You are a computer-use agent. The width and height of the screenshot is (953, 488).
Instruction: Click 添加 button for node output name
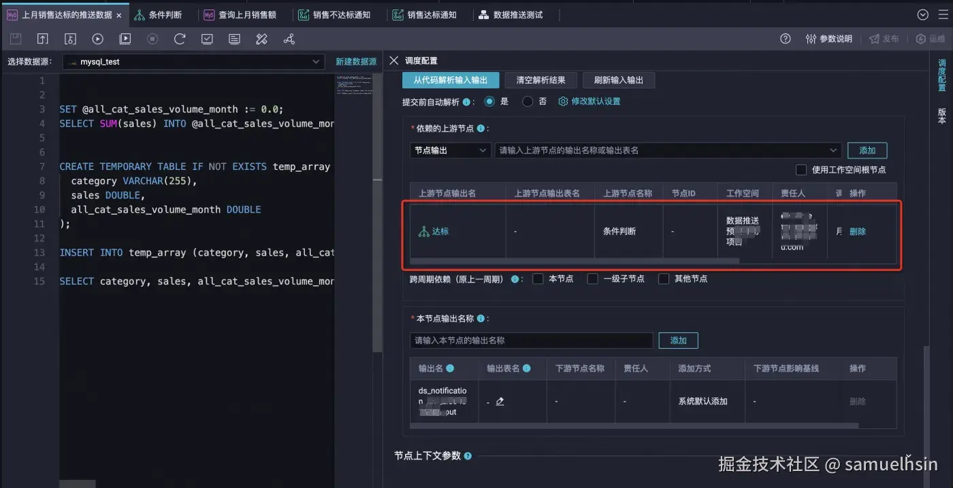pyautogui.click(x=678, y=341)
